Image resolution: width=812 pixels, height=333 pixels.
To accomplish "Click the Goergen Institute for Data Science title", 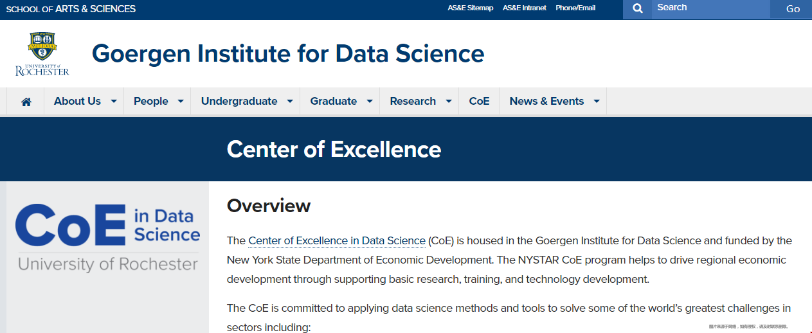I will point(288,53).
